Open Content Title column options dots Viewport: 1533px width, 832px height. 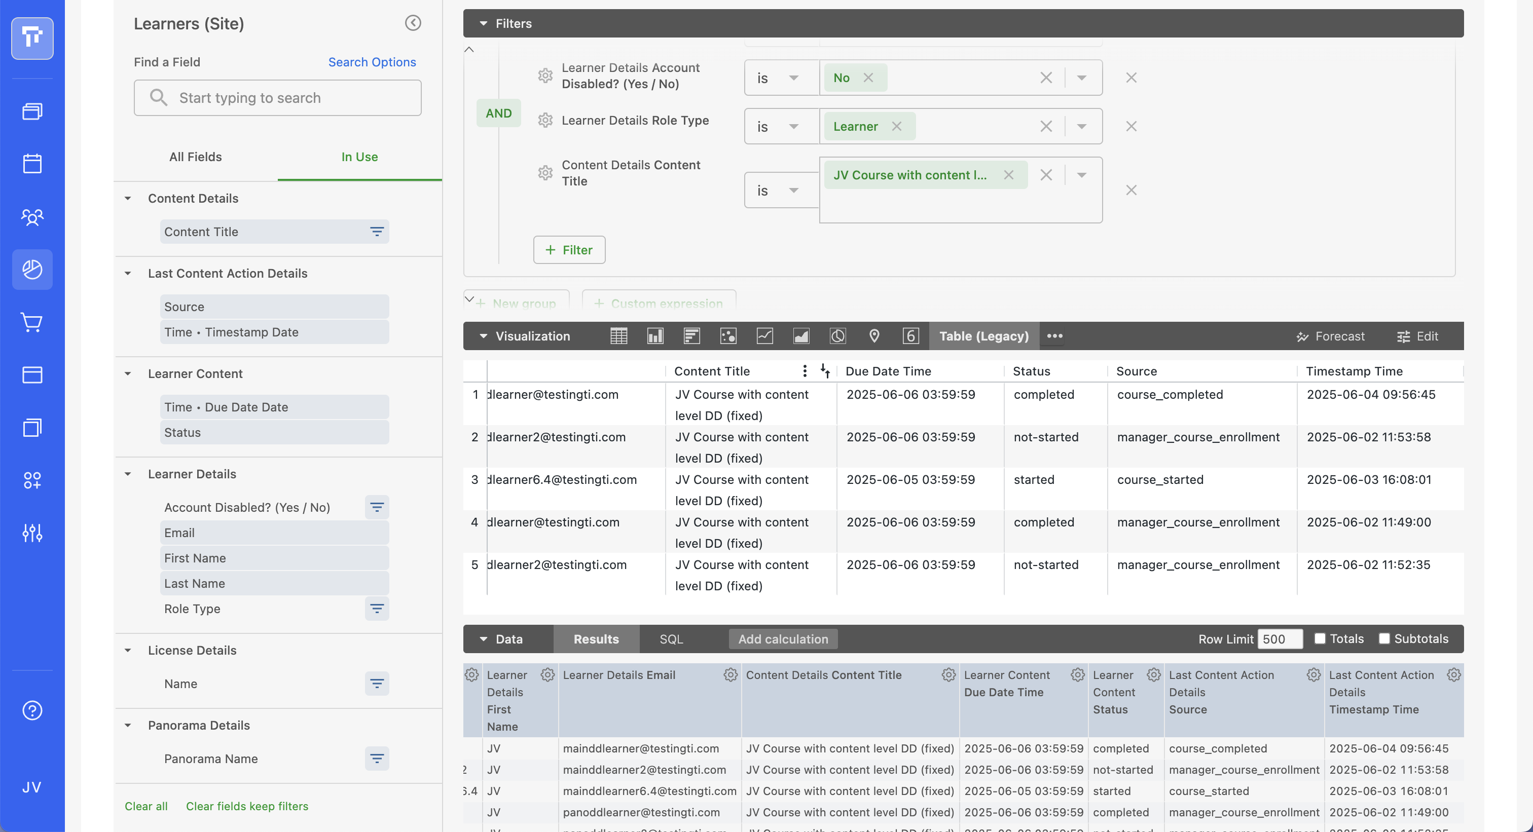coord(805,371)
